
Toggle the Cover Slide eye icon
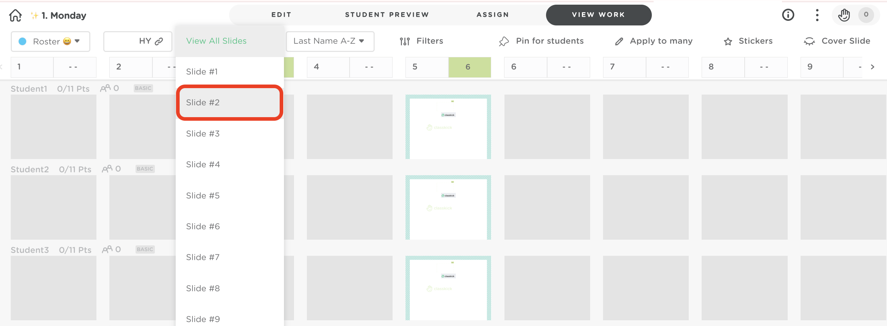[x=809, y=42]
